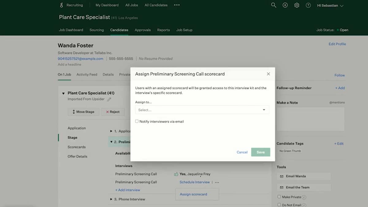Choose Assign scorecard from the popup menu
Image resolution: width=368 pixels, height=207 pixels.
pos(194,194)
